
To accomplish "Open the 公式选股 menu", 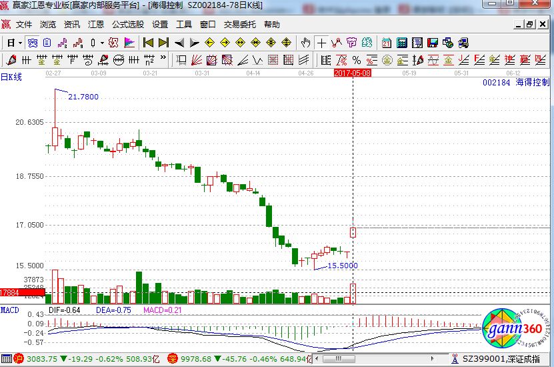I will [127, 25].
